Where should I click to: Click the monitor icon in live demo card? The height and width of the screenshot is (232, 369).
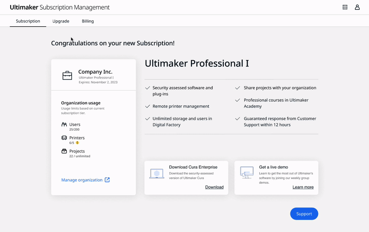pyautogui.click(x=247, y=173)
